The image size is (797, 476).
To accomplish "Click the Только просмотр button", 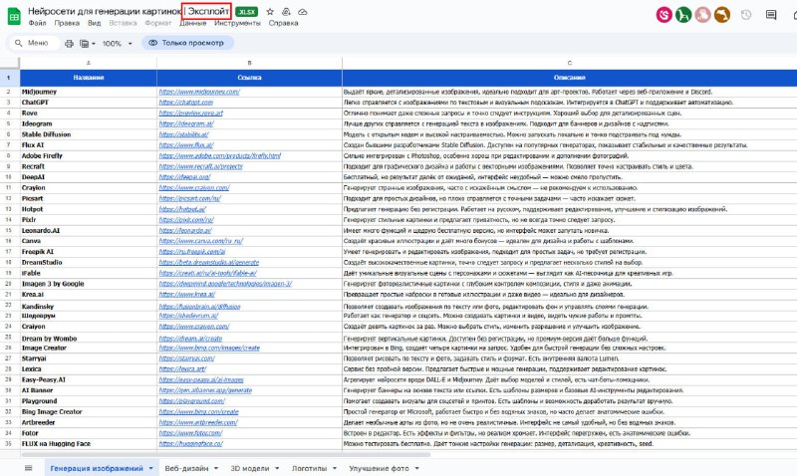I will coord(187,43).
